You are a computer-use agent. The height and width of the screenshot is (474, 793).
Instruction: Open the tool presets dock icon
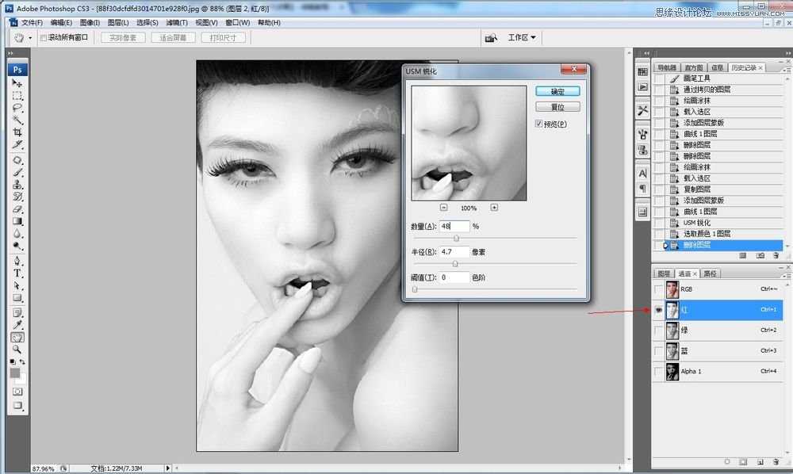pos(643,109)
